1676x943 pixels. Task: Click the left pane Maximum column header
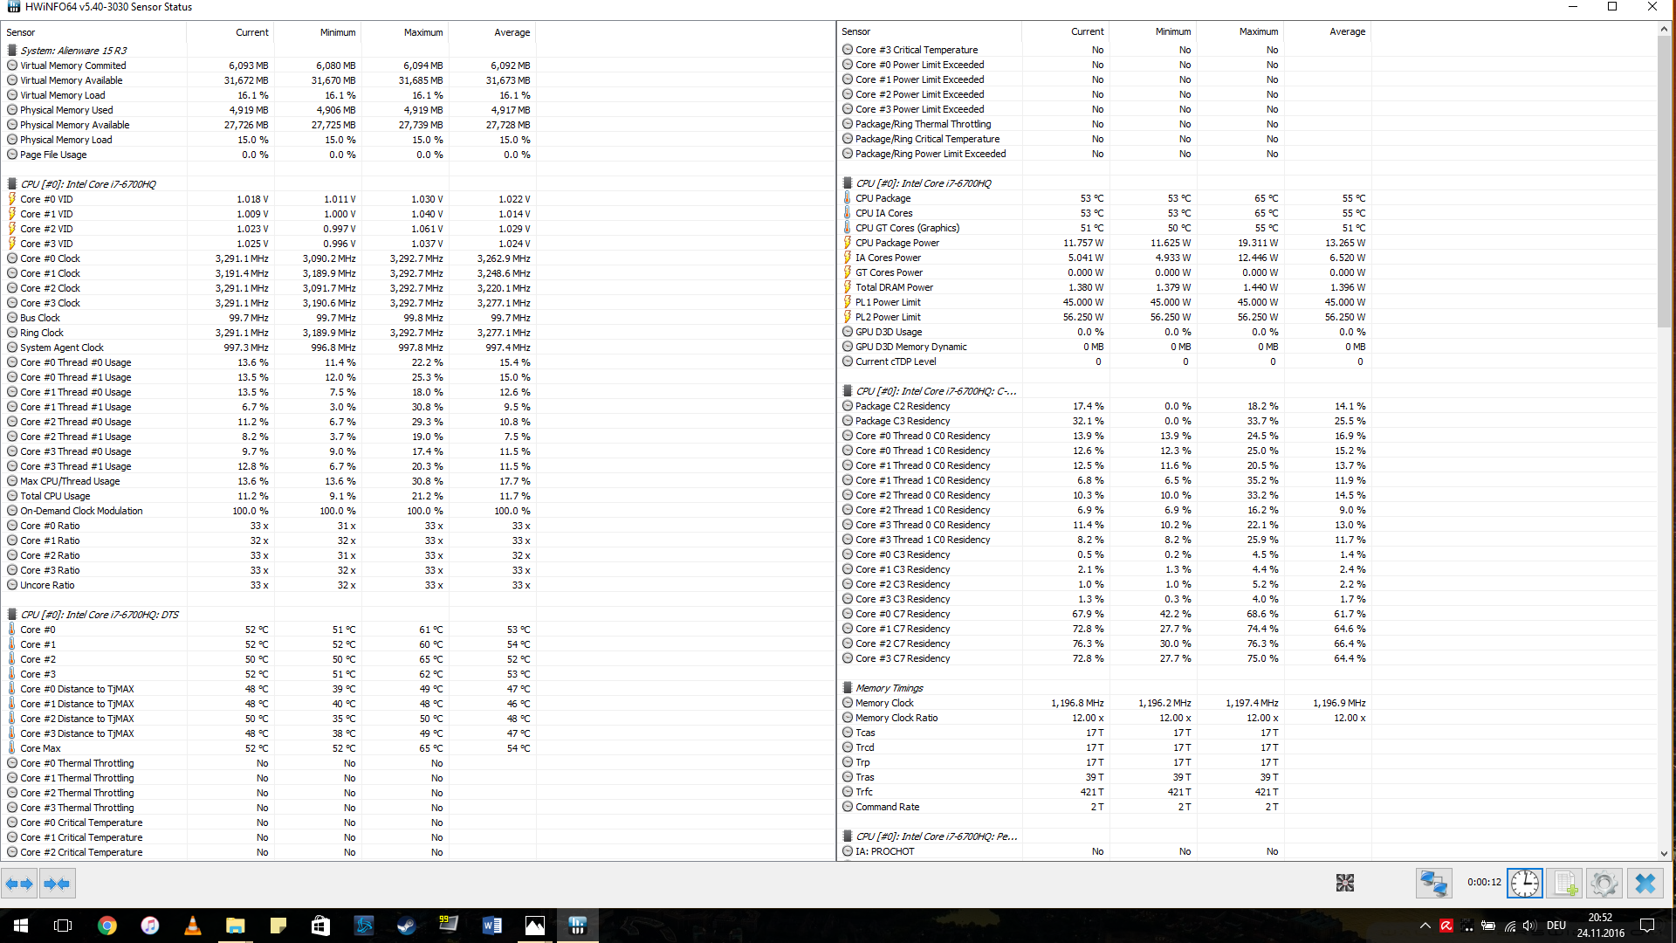423,32
